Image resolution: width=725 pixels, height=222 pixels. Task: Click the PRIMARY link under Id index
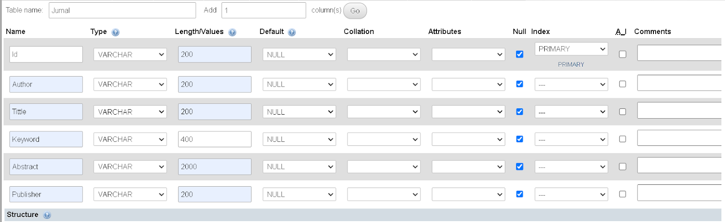pos(571,64)
